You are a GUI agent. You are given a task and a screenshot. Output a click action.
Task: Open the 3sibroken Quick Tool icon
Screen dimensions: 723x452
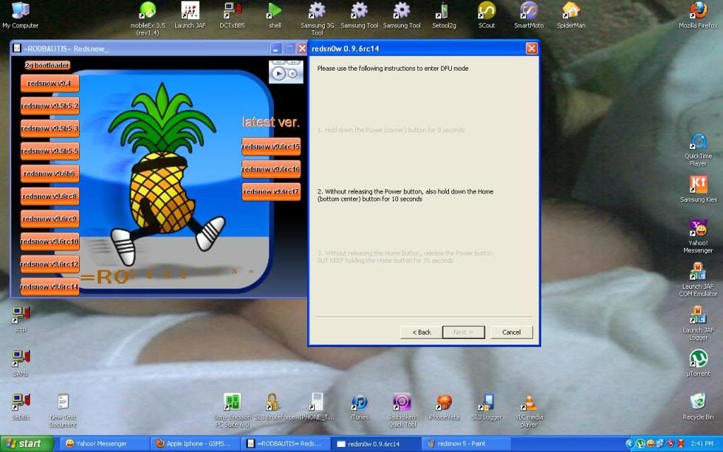click(x=402, y=410)
